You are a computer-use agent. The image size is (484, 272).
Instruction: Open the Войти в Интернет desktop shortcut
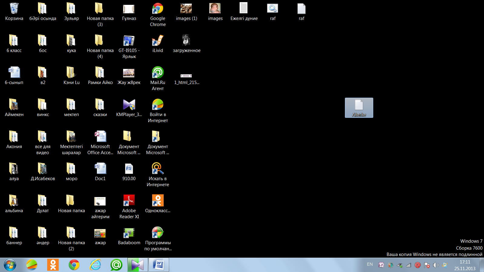tap(158, 111)
